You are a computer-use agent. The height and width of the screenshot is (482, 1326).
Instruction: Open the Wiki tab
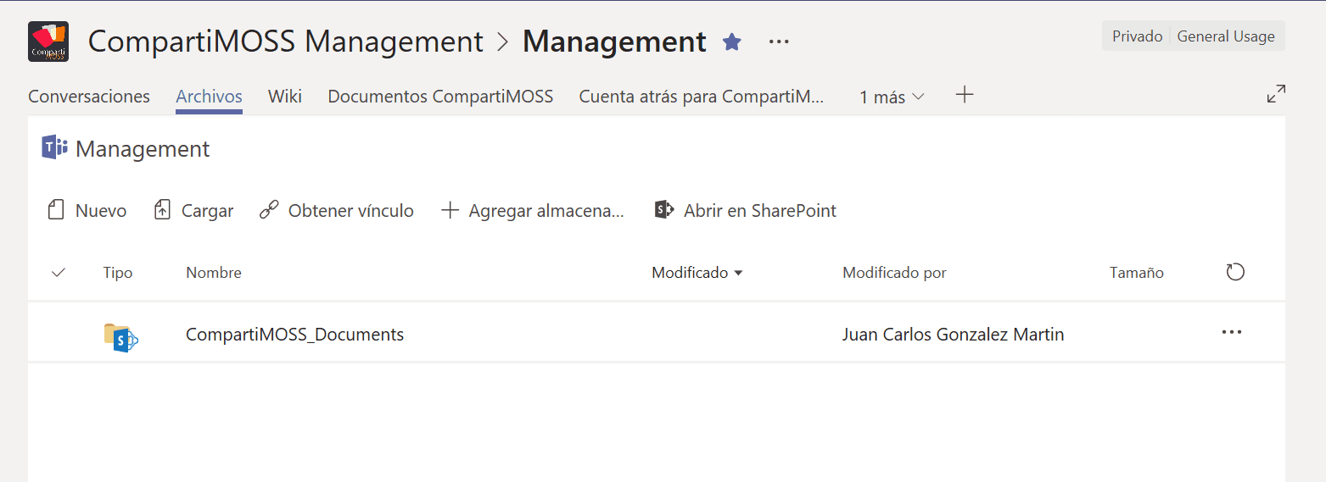click(x=285, y=97)
